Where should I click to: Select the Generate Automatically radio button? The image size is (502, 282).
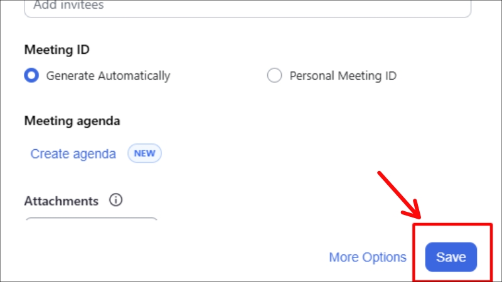[x=30, y=76]
